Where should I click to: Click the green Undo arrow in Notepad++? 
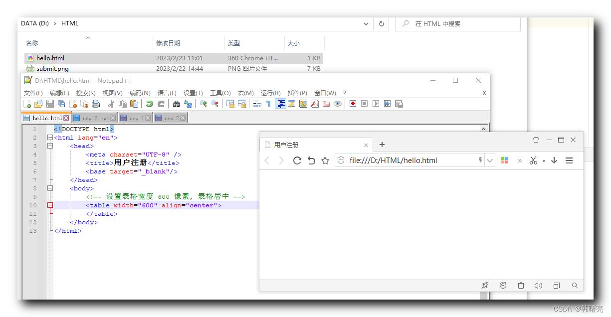[x=149, y=104]
